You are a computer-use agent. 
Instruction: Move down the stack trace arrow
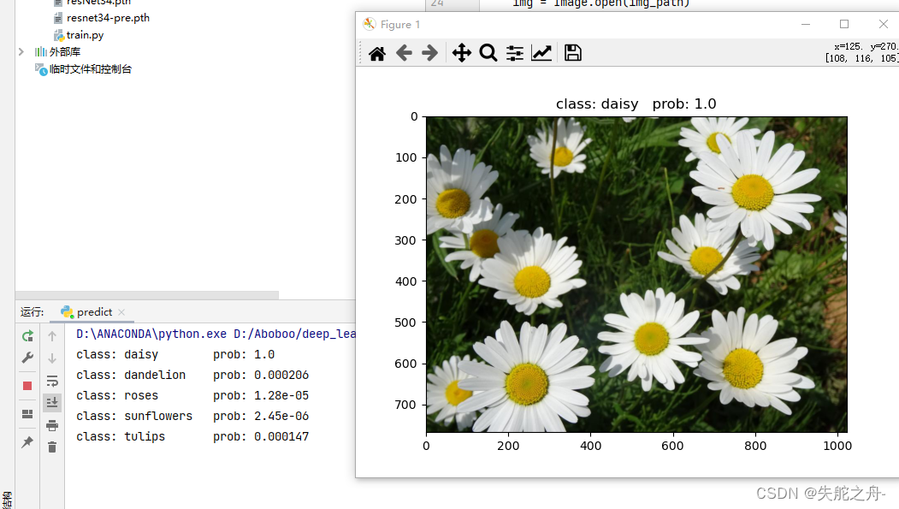[52, 358]
